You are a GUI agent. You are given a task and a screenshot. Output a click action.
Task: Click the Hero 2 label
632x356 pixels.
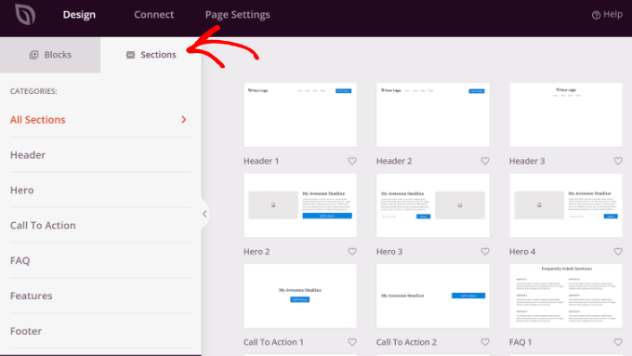(257, 252)
